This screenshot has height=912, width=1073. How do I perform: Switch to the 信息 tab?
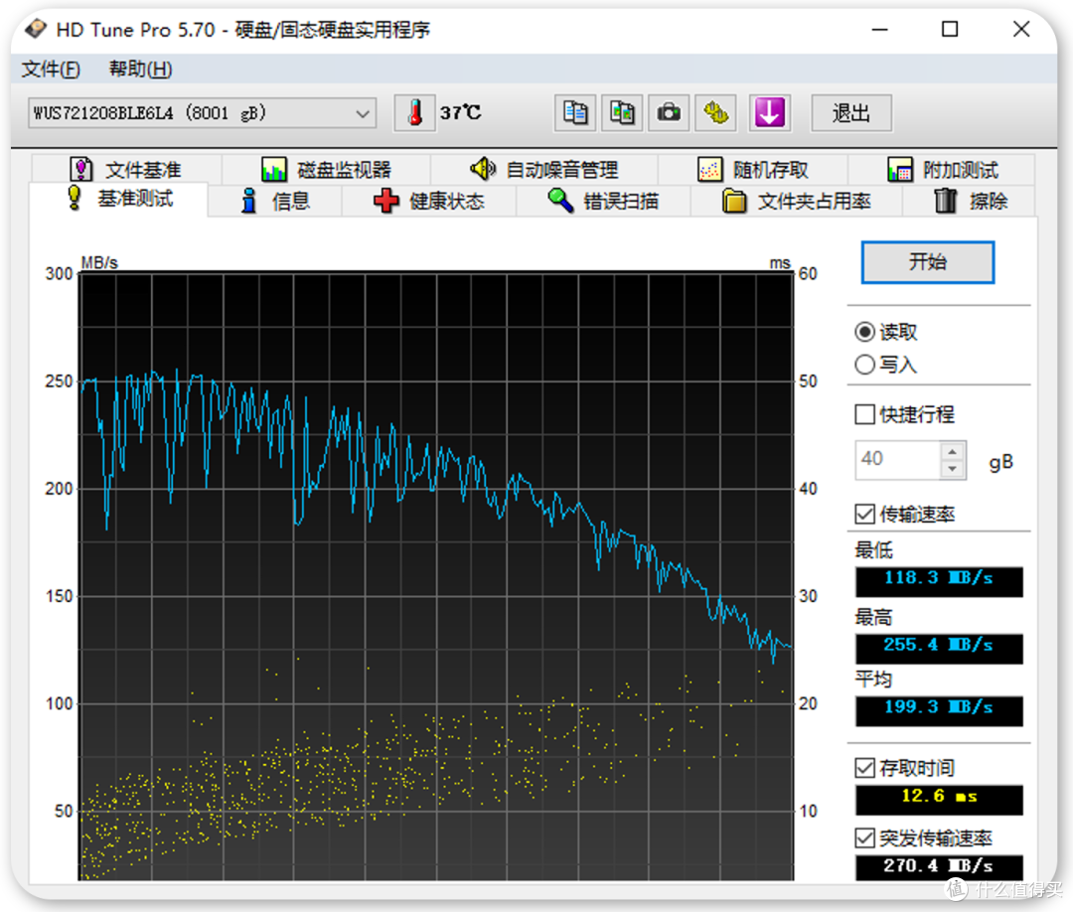point(275,201)
